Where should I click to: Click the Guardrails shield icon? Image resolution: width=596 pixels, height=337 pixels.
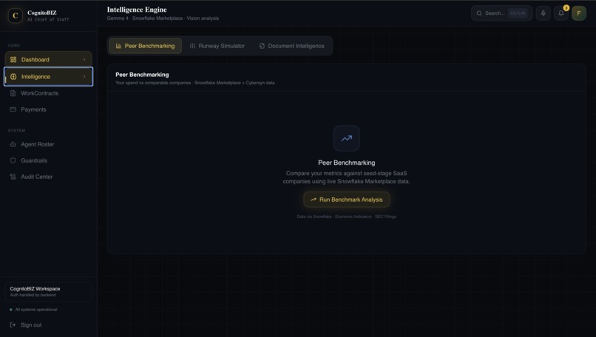(13, 160)
